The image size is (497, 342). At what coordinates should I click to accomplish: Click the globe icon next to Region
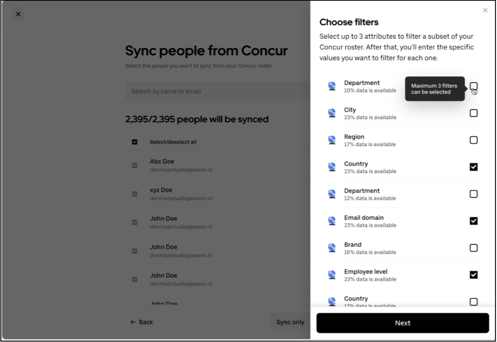pos(332,140)
